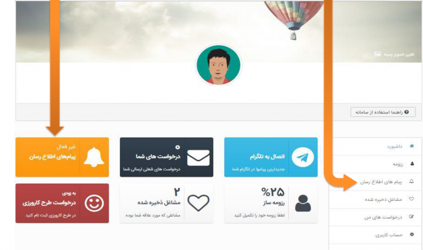Image resolution: width=423 pixels, height=250 pixels.
Task: Click the غیر فعال notification status label
Action: (x=66, y=147)
